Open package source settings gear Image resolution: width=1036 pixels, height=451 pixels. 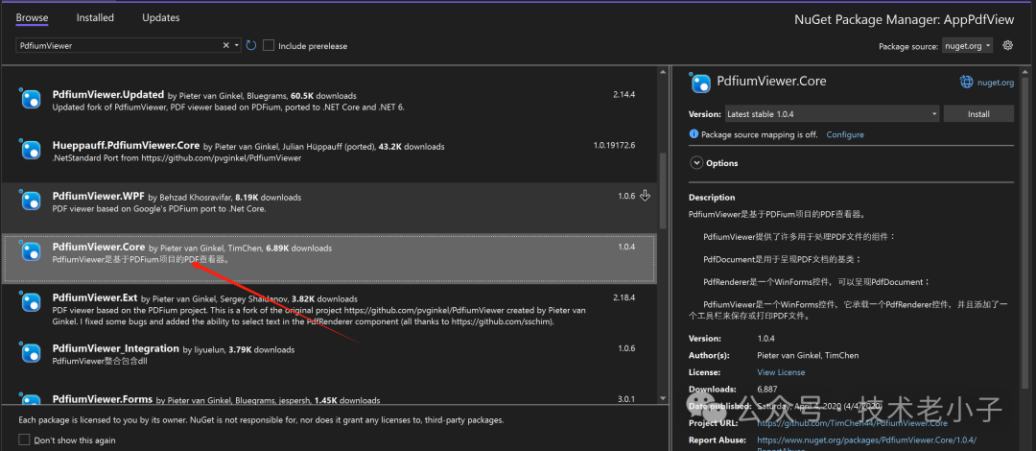[x=1007, y=45]
